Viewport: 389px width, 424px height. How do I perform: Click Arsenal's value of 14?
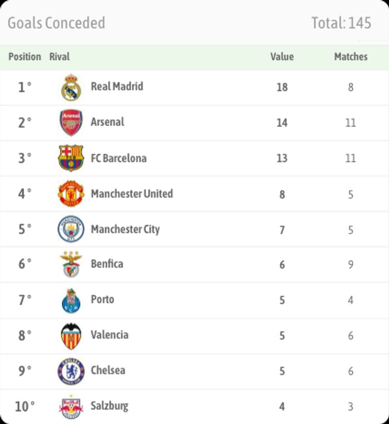click(283, 122)
